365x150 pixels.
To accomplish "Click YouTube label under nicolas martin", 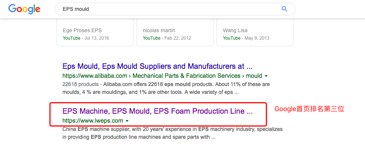I will 151,38.
